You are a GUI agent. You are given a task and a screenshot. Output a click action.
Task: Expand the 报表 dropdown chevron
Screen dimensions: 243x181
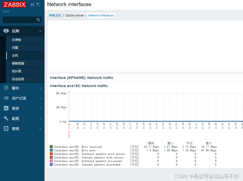click(x=40, y=108)
